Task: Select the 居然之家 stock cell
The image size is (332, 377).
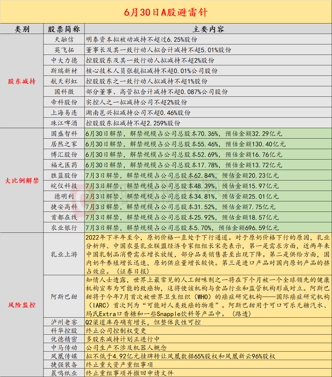Action: (x=64, y=144)
